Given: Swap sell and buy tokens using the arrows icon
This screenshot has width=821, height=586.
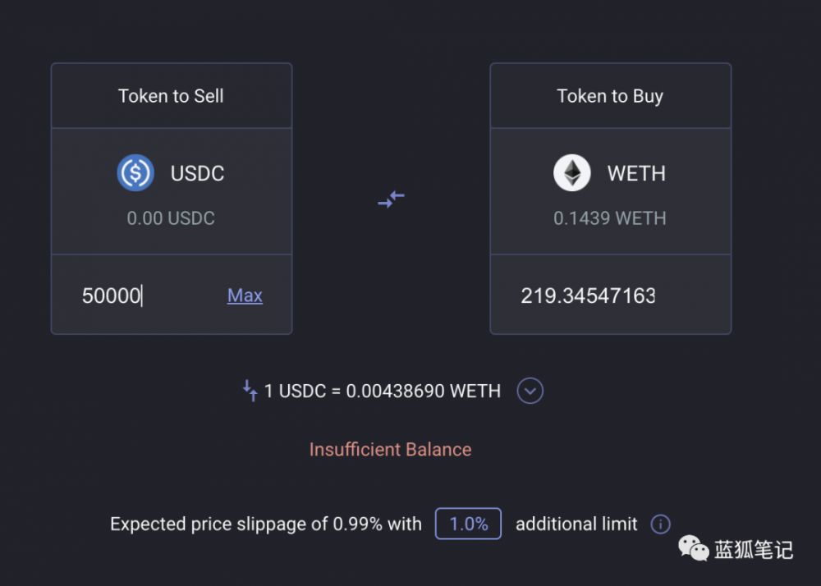Looking at the screenshot, I should [391, 199].
